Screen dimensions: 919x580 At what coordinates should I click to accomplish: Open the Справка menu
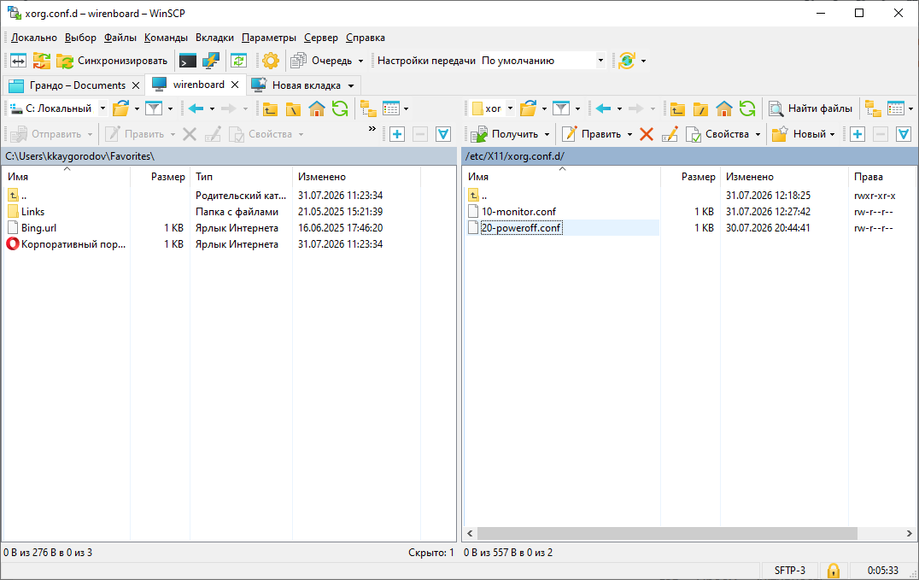366,38
